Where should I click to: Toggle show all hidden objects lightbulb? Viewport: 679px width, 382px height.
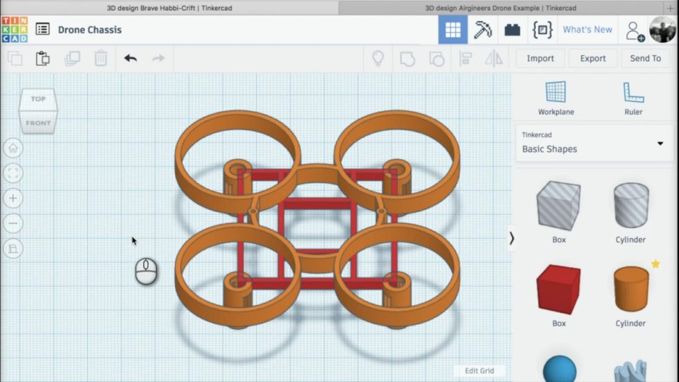pyautogui.click(x=378, y=58)
